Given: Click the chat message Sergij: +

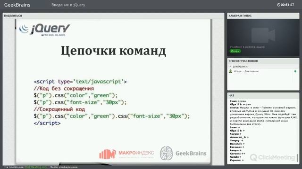Looking at the screenshot, I should click(x=235, y=134).
